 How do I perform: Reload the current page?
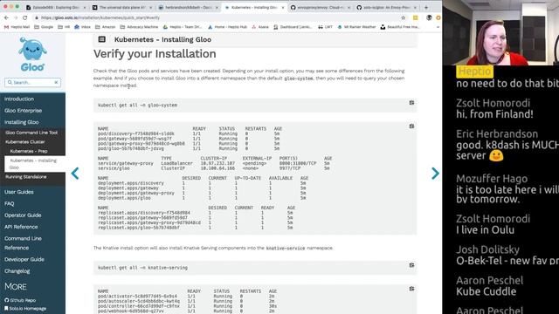pos(25,17)
